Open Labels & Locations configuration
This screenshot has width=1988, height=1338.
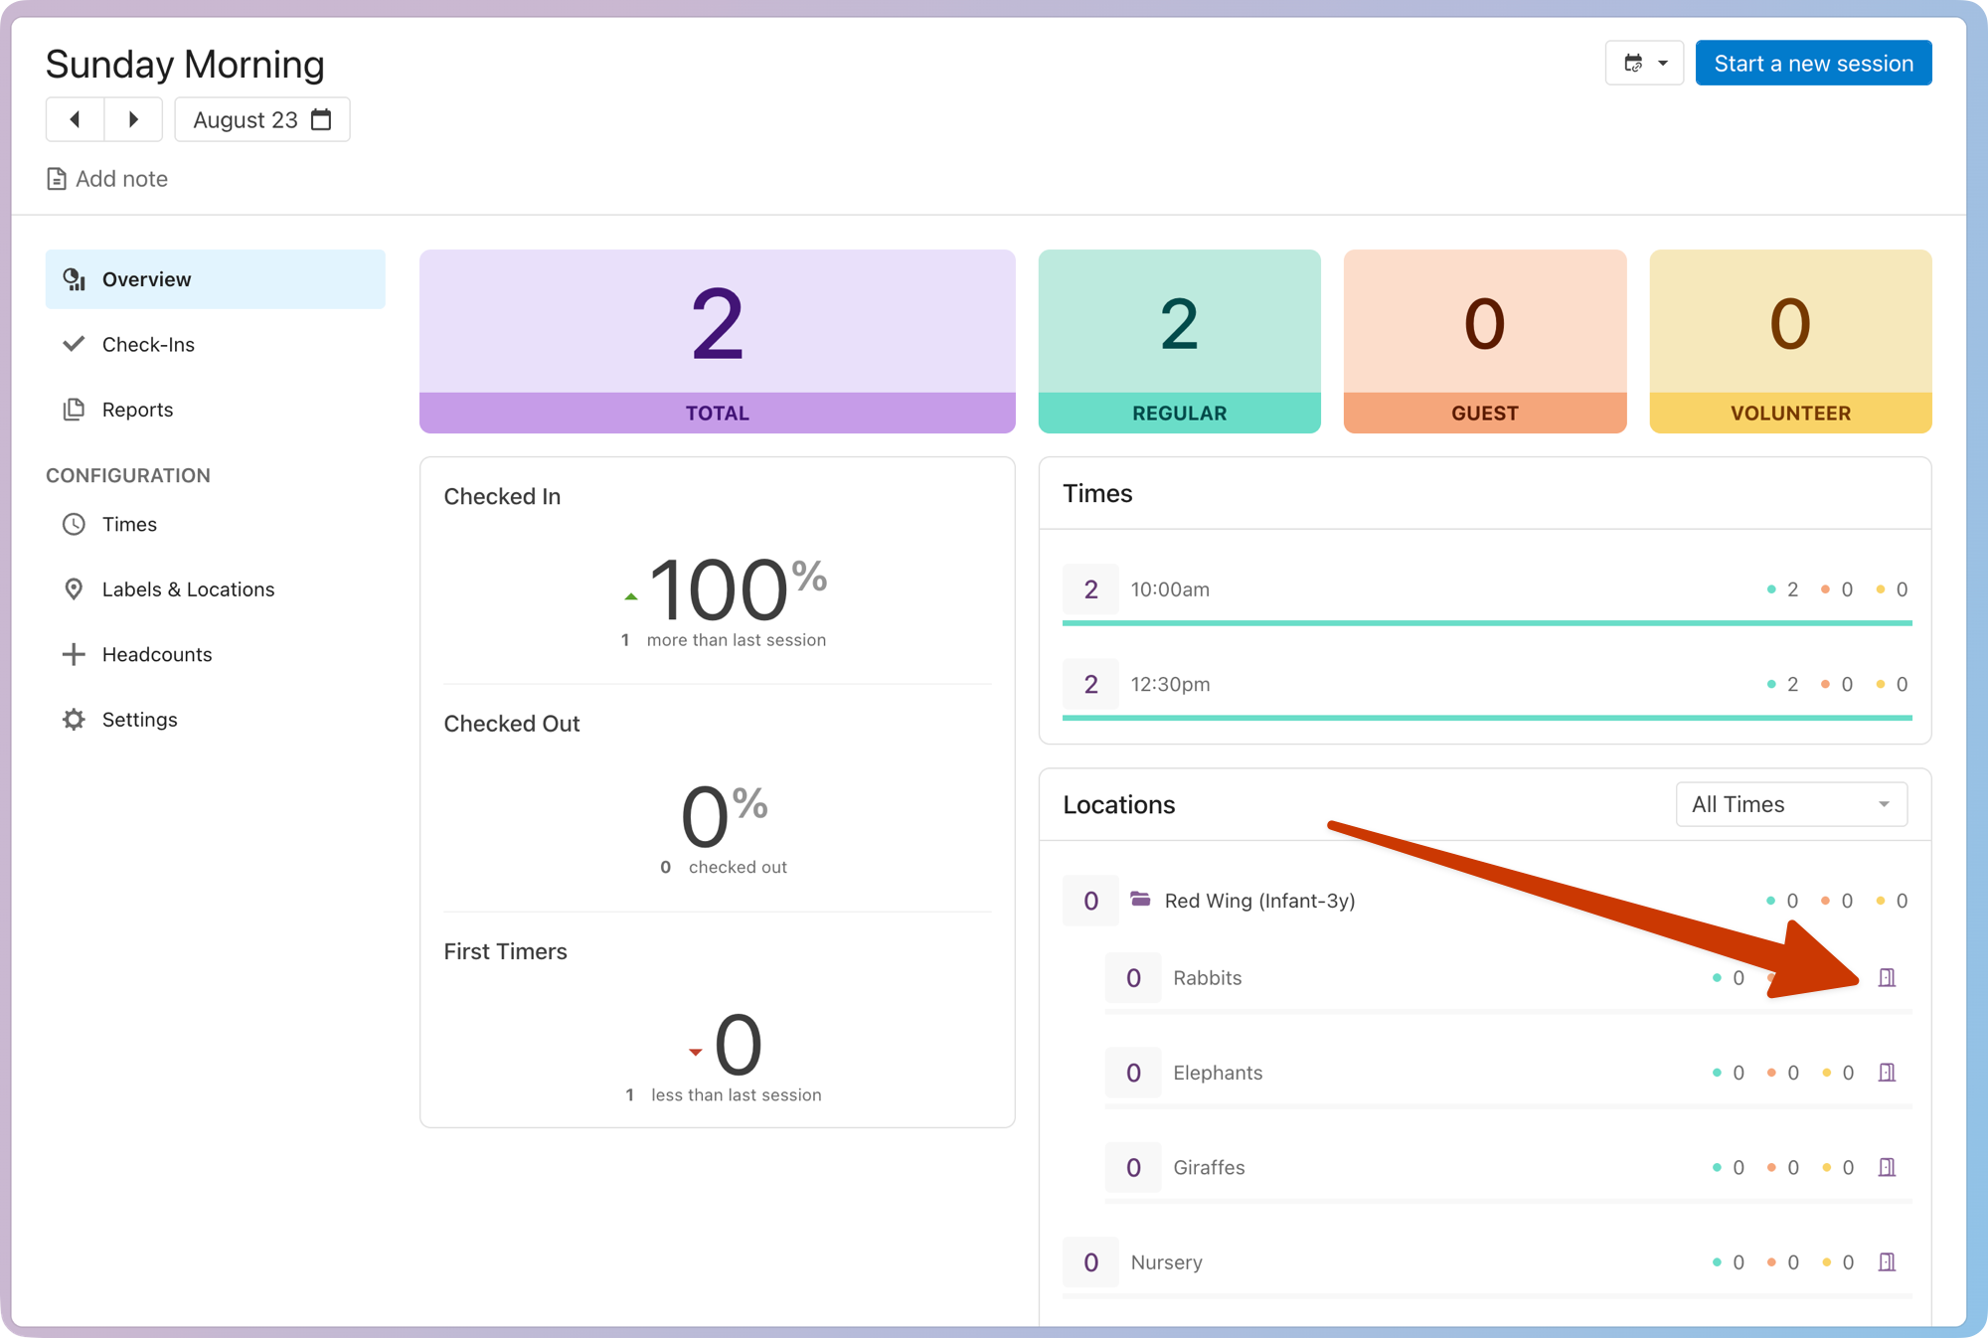click(216, 589)
